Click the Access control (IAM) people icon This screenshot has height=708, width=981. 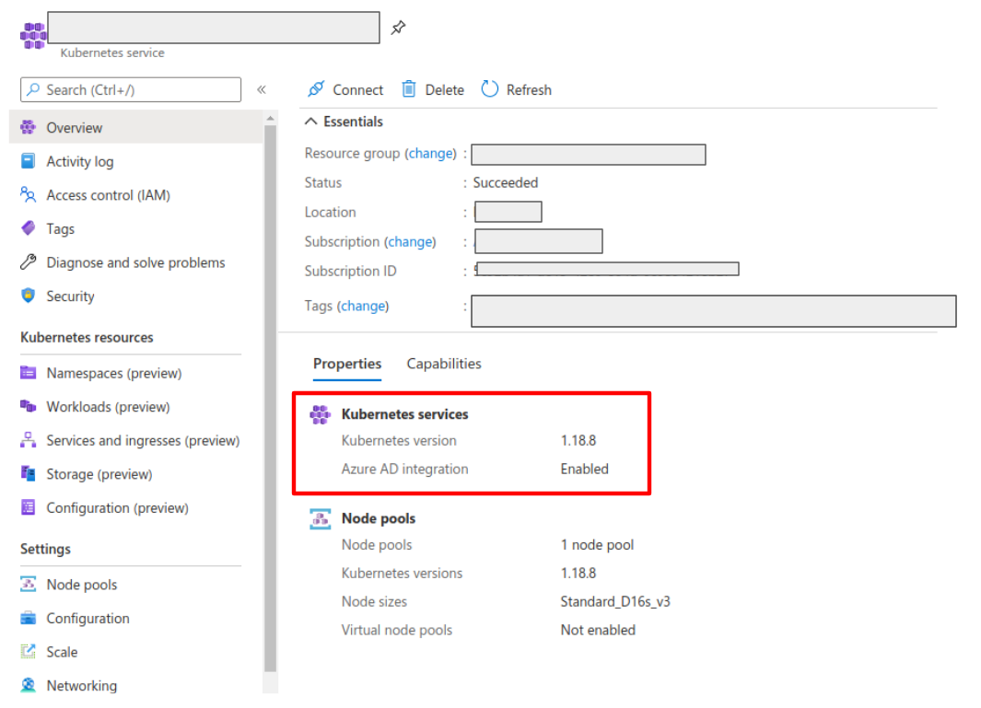29,195
